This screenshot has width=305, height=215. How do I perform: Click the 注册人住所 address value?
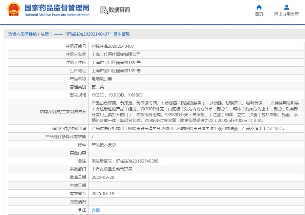pyautogui.click(x=116, y=63)
